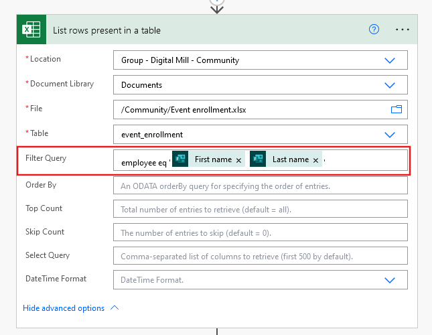The height and width of the screenshot is (335, 432).
Task: Click the Skip Count label
Action: 45,232
